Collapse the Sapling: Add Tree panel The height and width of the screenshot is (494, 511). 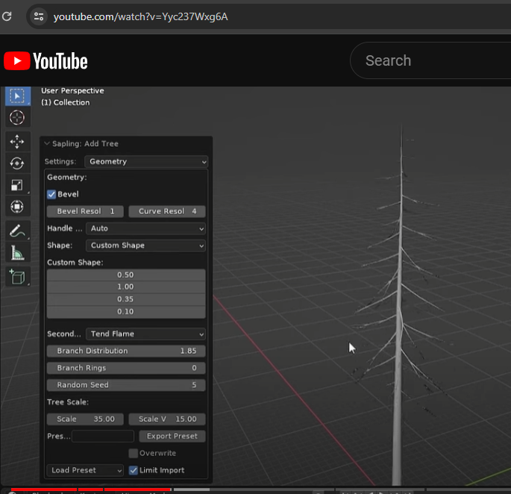47,144
